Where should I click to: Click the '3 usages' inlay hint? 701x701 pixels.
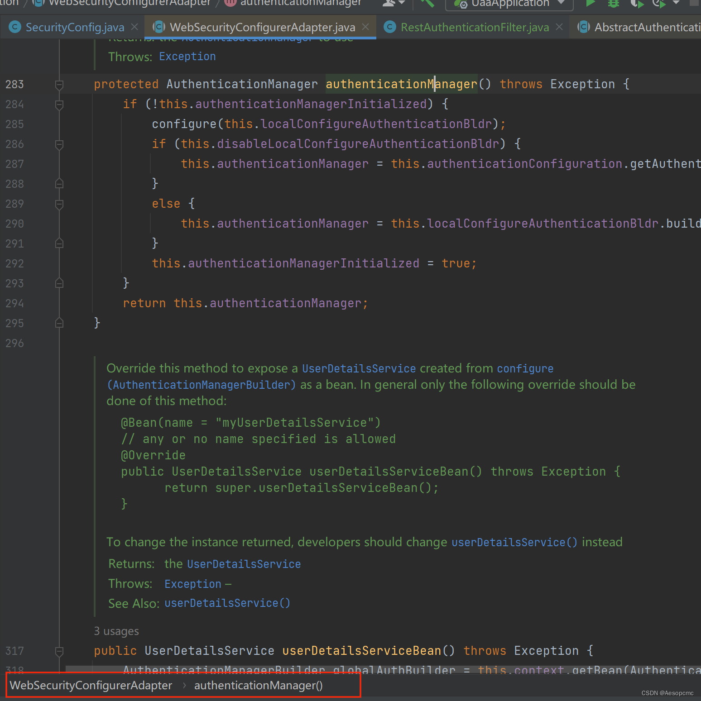pos(116,631)
